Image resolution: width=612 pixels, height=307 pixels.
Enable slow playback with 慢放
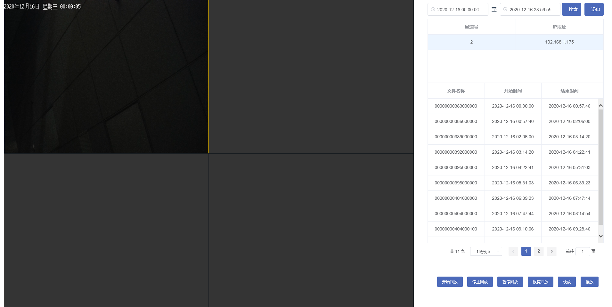click(x=589, y=282)
